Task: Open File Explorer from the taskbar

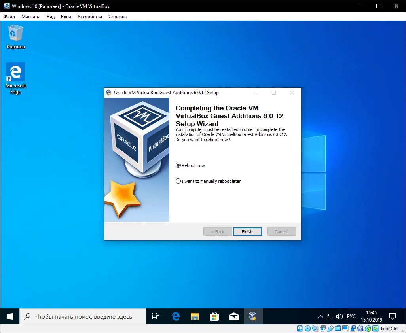Action: coord(195,316)
